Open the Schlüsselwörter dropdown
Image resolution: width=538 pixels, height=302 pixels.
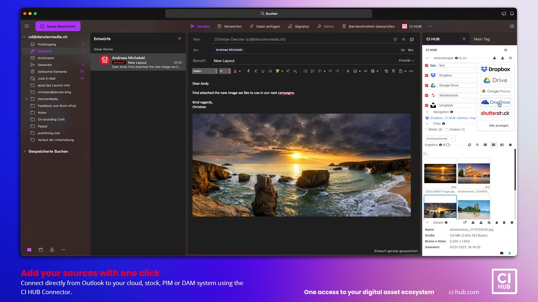(x=440, y=138)
